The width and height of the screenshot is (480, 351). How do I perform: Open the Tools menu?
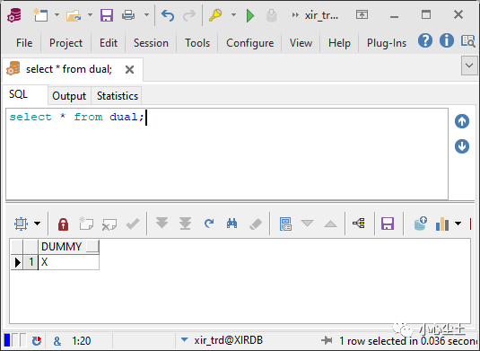click(197, 43)
